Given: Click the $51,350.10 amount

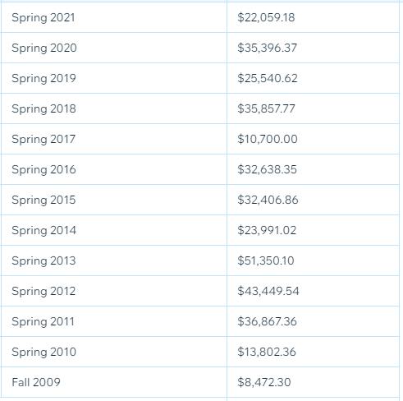Looking at the screenshot, I should (266, 260).
